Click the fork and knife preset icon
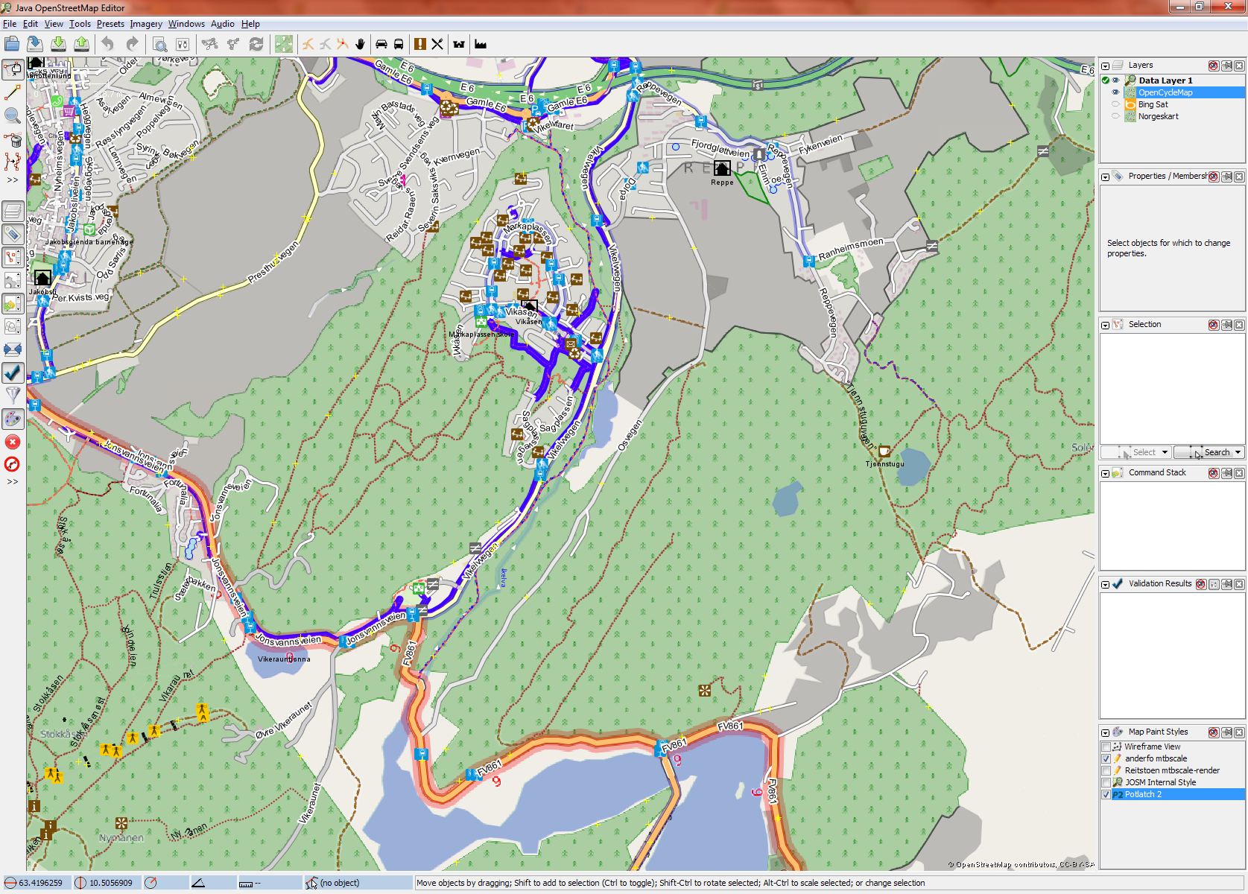1248x894 pixels. point(437,44)
